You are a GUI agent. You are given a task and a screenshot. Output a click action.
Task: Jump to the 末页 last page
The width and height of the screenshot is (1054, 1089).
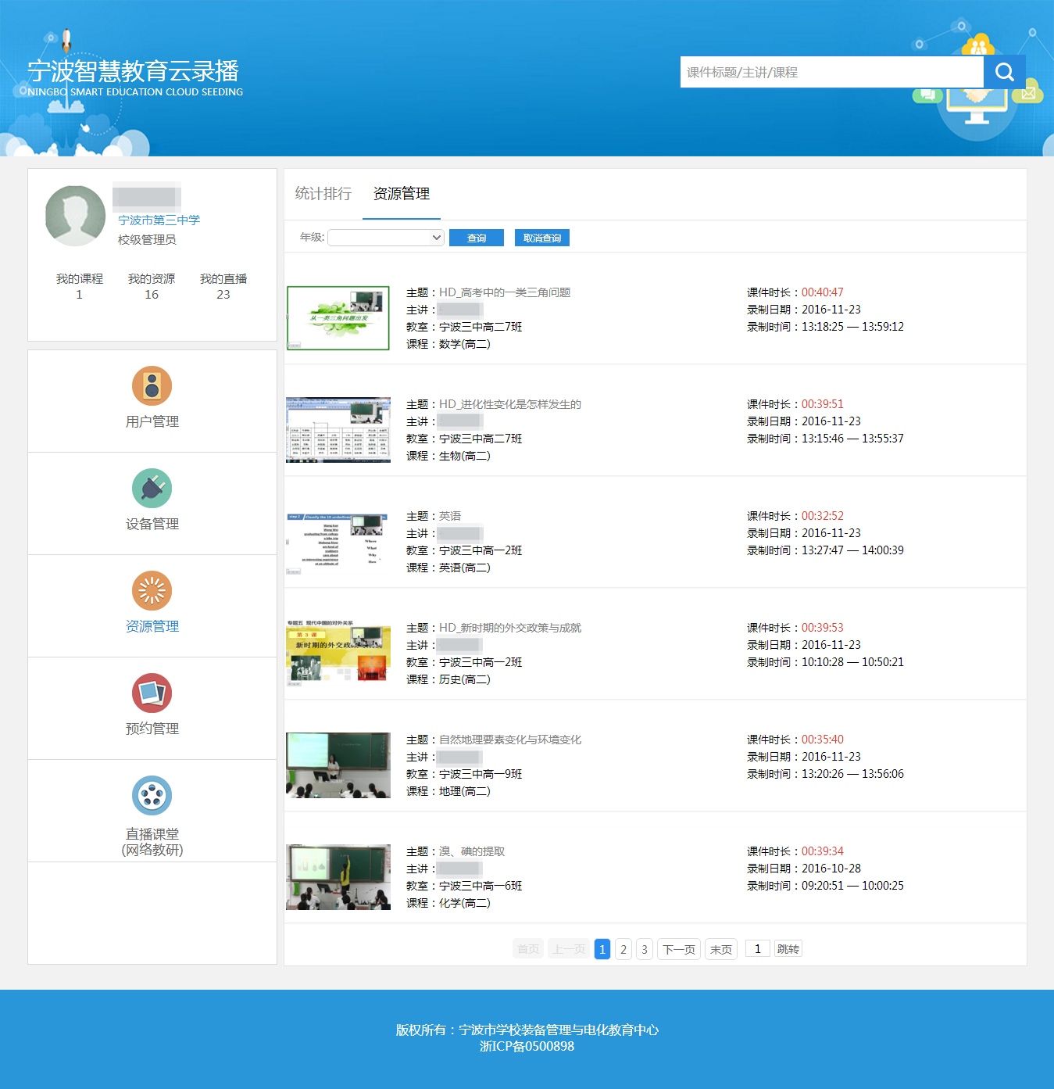tap(720, 949)
